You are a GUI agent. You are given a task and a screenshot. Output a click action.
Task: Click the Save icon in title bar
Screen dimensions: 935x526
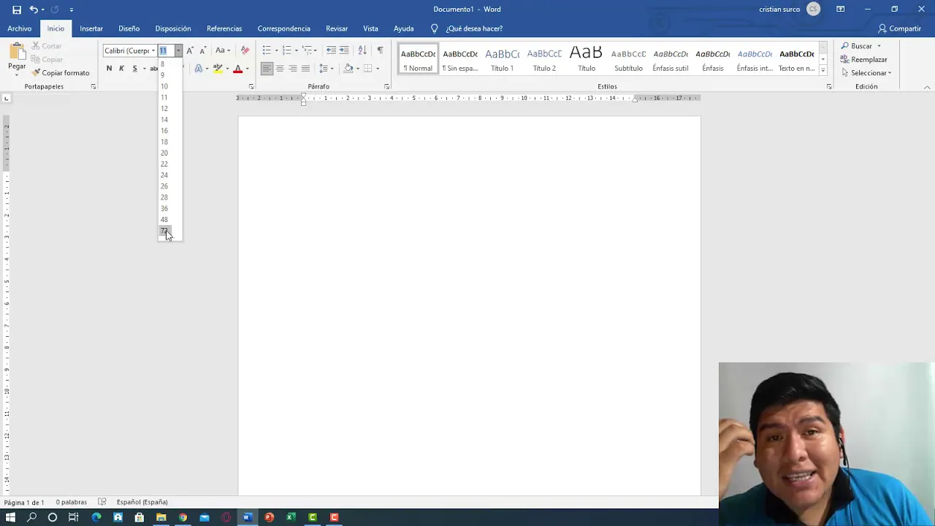tap(17, 9)
